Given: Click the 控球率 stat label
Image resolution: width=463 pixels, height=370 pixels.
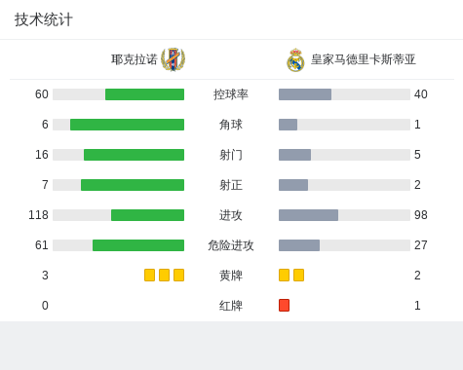Looking at the screenshot, I should [231, 94].
